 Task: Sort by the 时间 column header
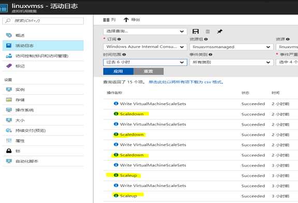click(275, 93)
